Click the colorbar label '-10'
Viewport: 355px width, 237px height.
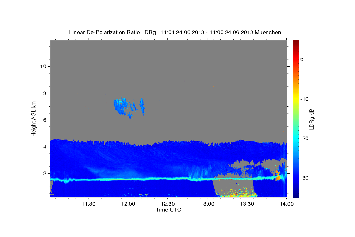point(304,99)
